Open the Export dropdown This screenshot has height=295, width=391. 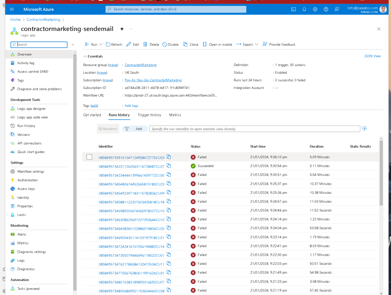[247, 45]
